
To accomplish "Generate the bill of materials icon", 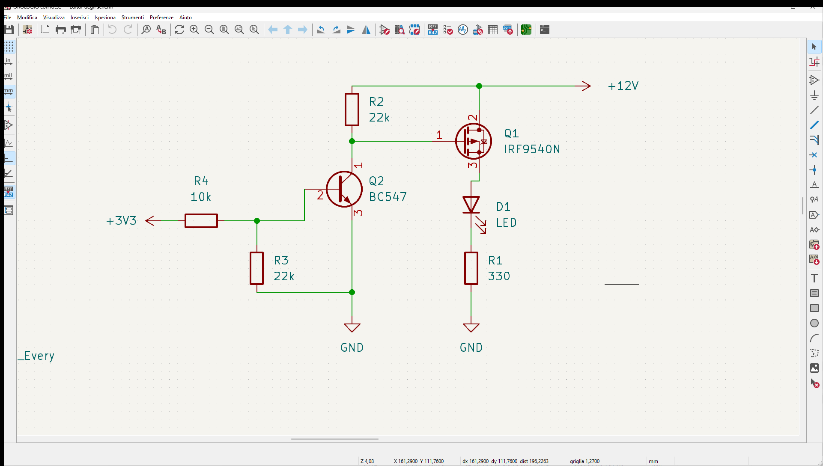I will pos(508,30).
